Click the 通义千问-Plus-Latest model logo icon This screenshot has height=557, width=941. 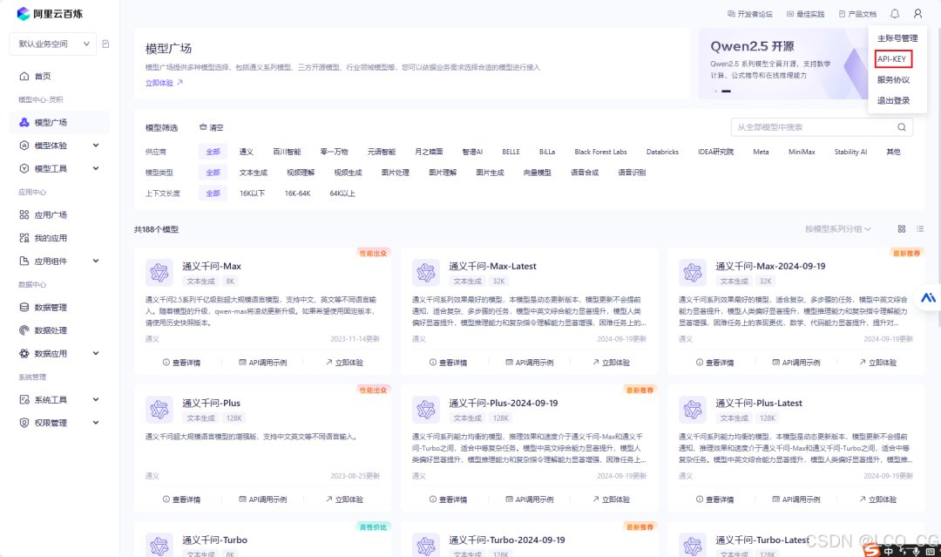tap(693, 410)
